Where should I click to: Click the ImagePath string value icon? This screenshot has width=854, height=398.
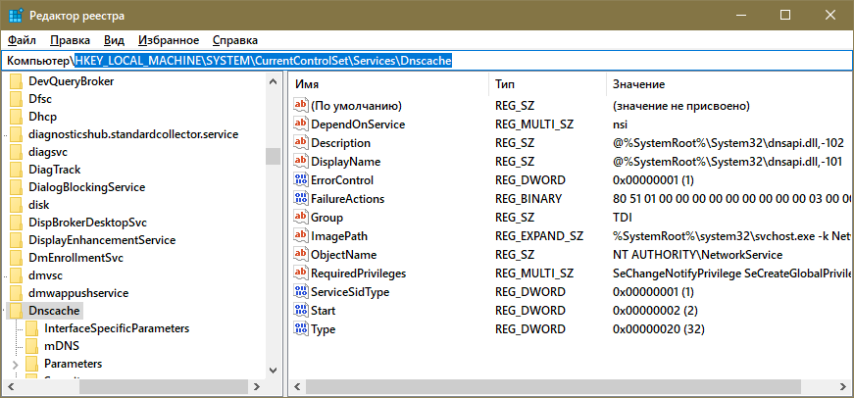point(301,236)
